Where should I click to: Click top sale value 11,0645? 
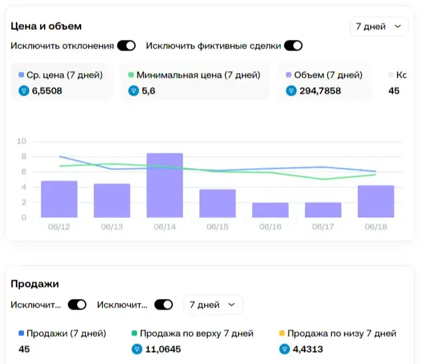click(163, 349)
